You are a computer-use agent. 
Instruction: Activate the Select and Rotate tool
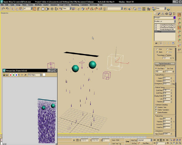(56, 9)
